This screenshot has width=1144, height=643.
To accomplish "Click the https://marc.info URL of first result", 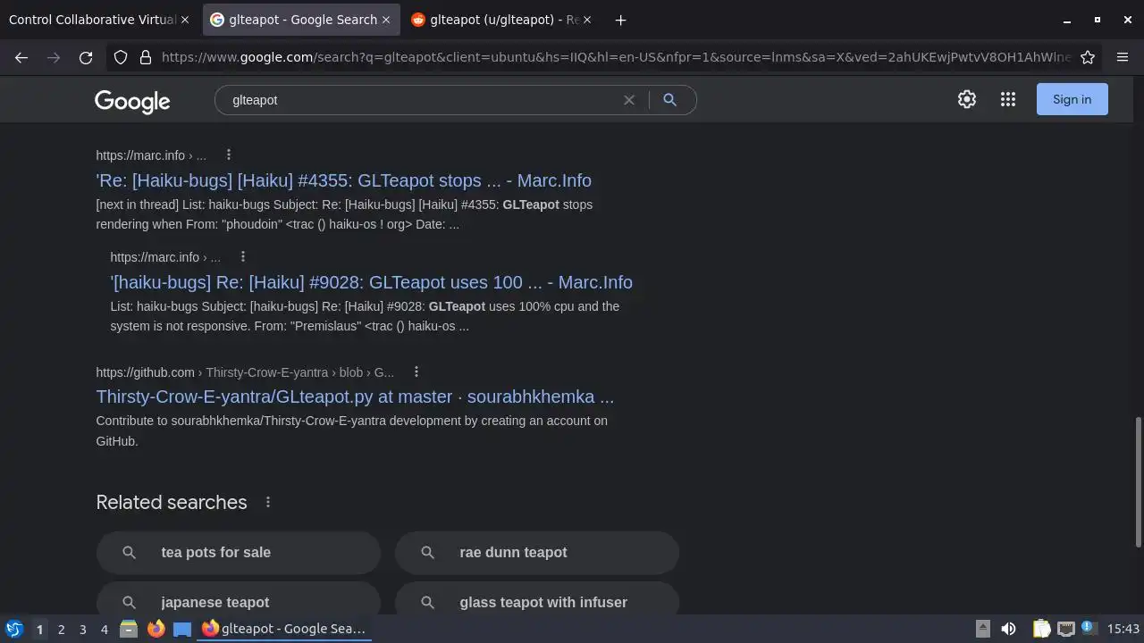I will click(x=140, y=154).
